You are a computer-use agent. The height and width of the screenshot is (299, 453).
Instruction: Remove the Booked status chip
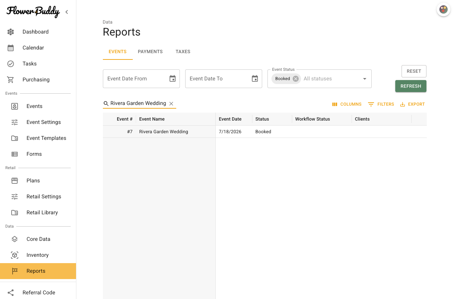click(296, 79)
